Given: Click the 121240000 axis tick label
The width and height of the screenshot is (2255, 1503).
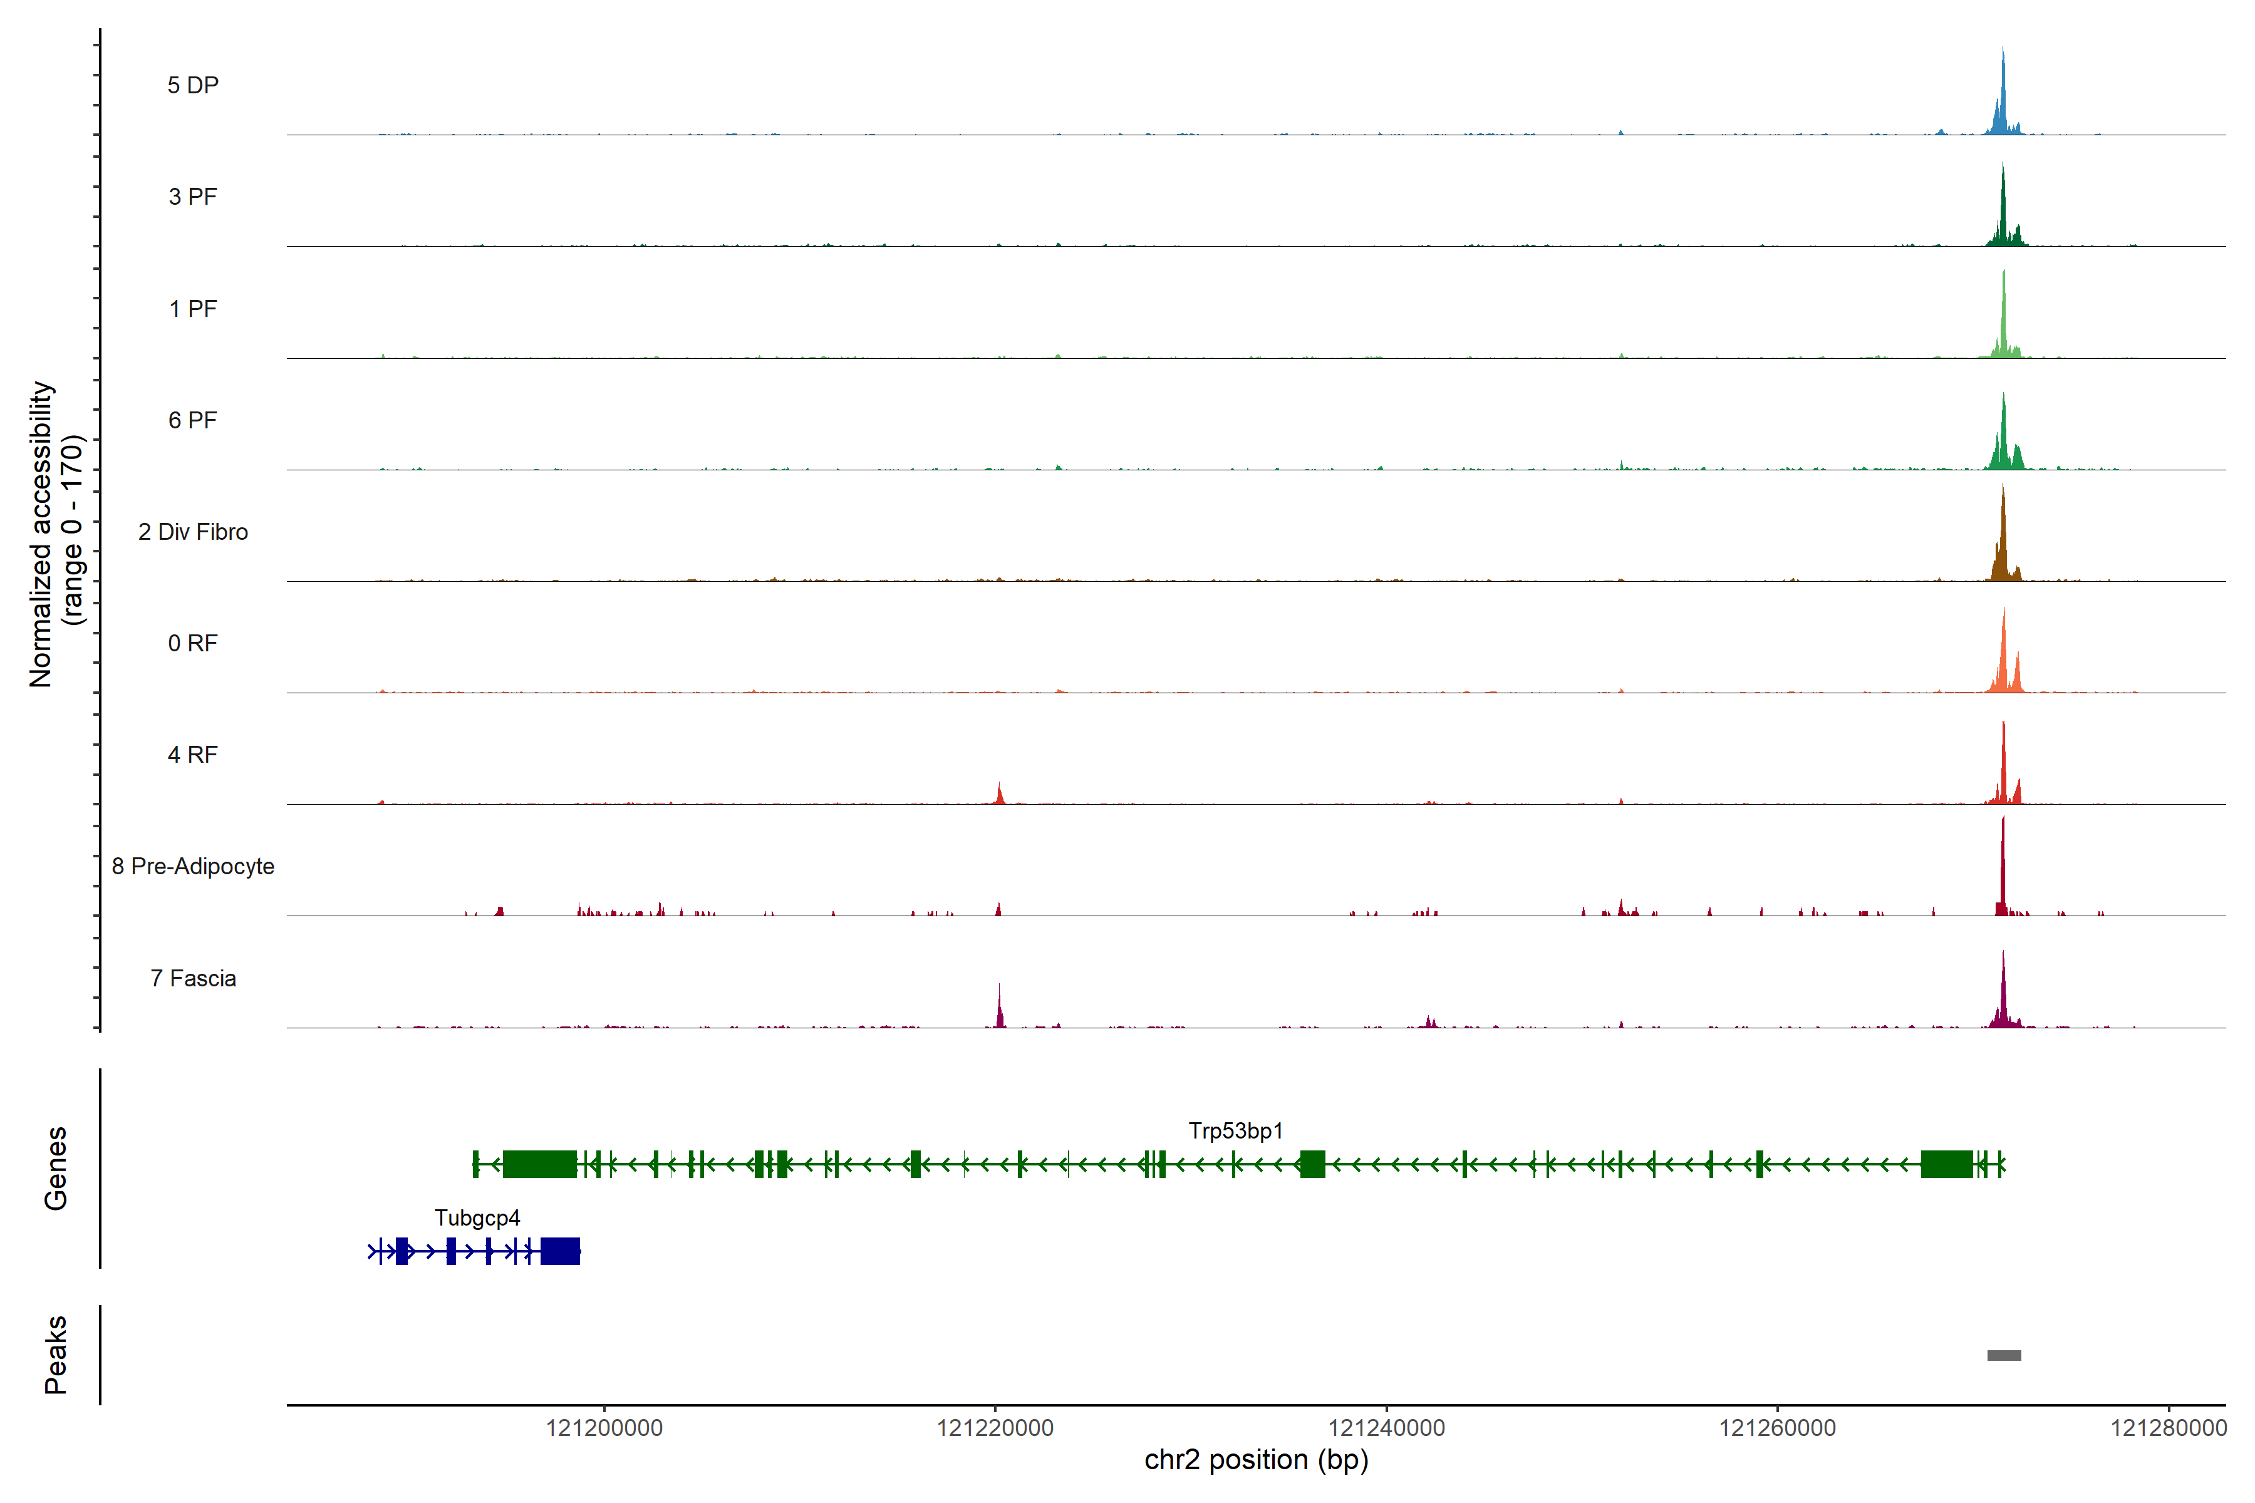Looking at the screenshot, I should click(1386, 1428).
